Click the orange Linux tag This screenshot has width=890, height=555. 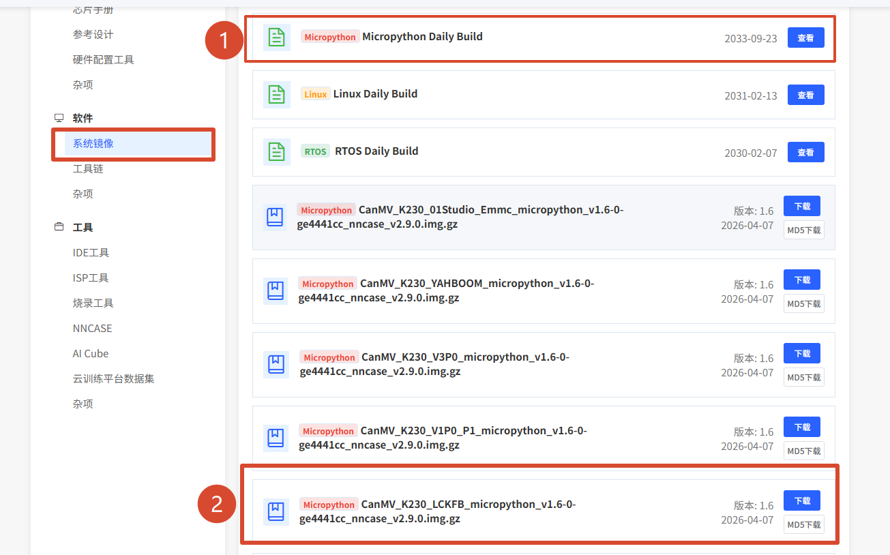[316, 94]
